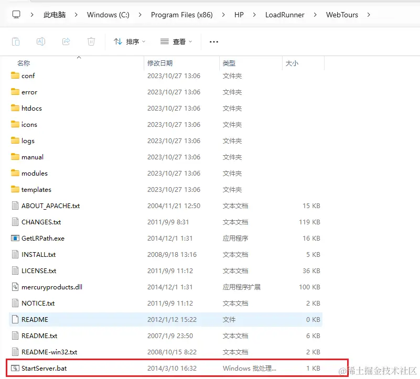
Task: Click the CHANGES.txt file icon
Action: point(15,222)
